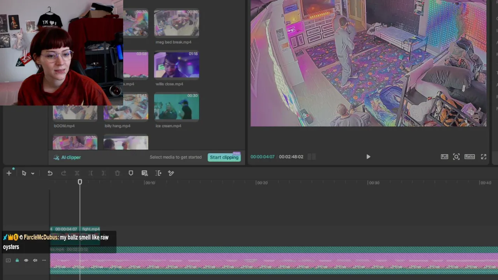
Task: Jump to 00:40 on timeline ruler
Action: coord(486,183)
